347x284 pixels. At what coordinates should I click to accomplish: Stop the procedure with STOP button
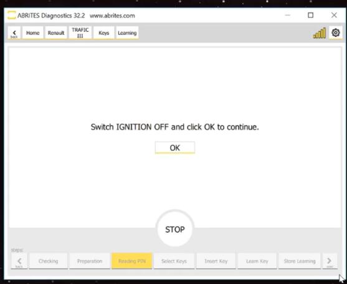coord(175,229)
